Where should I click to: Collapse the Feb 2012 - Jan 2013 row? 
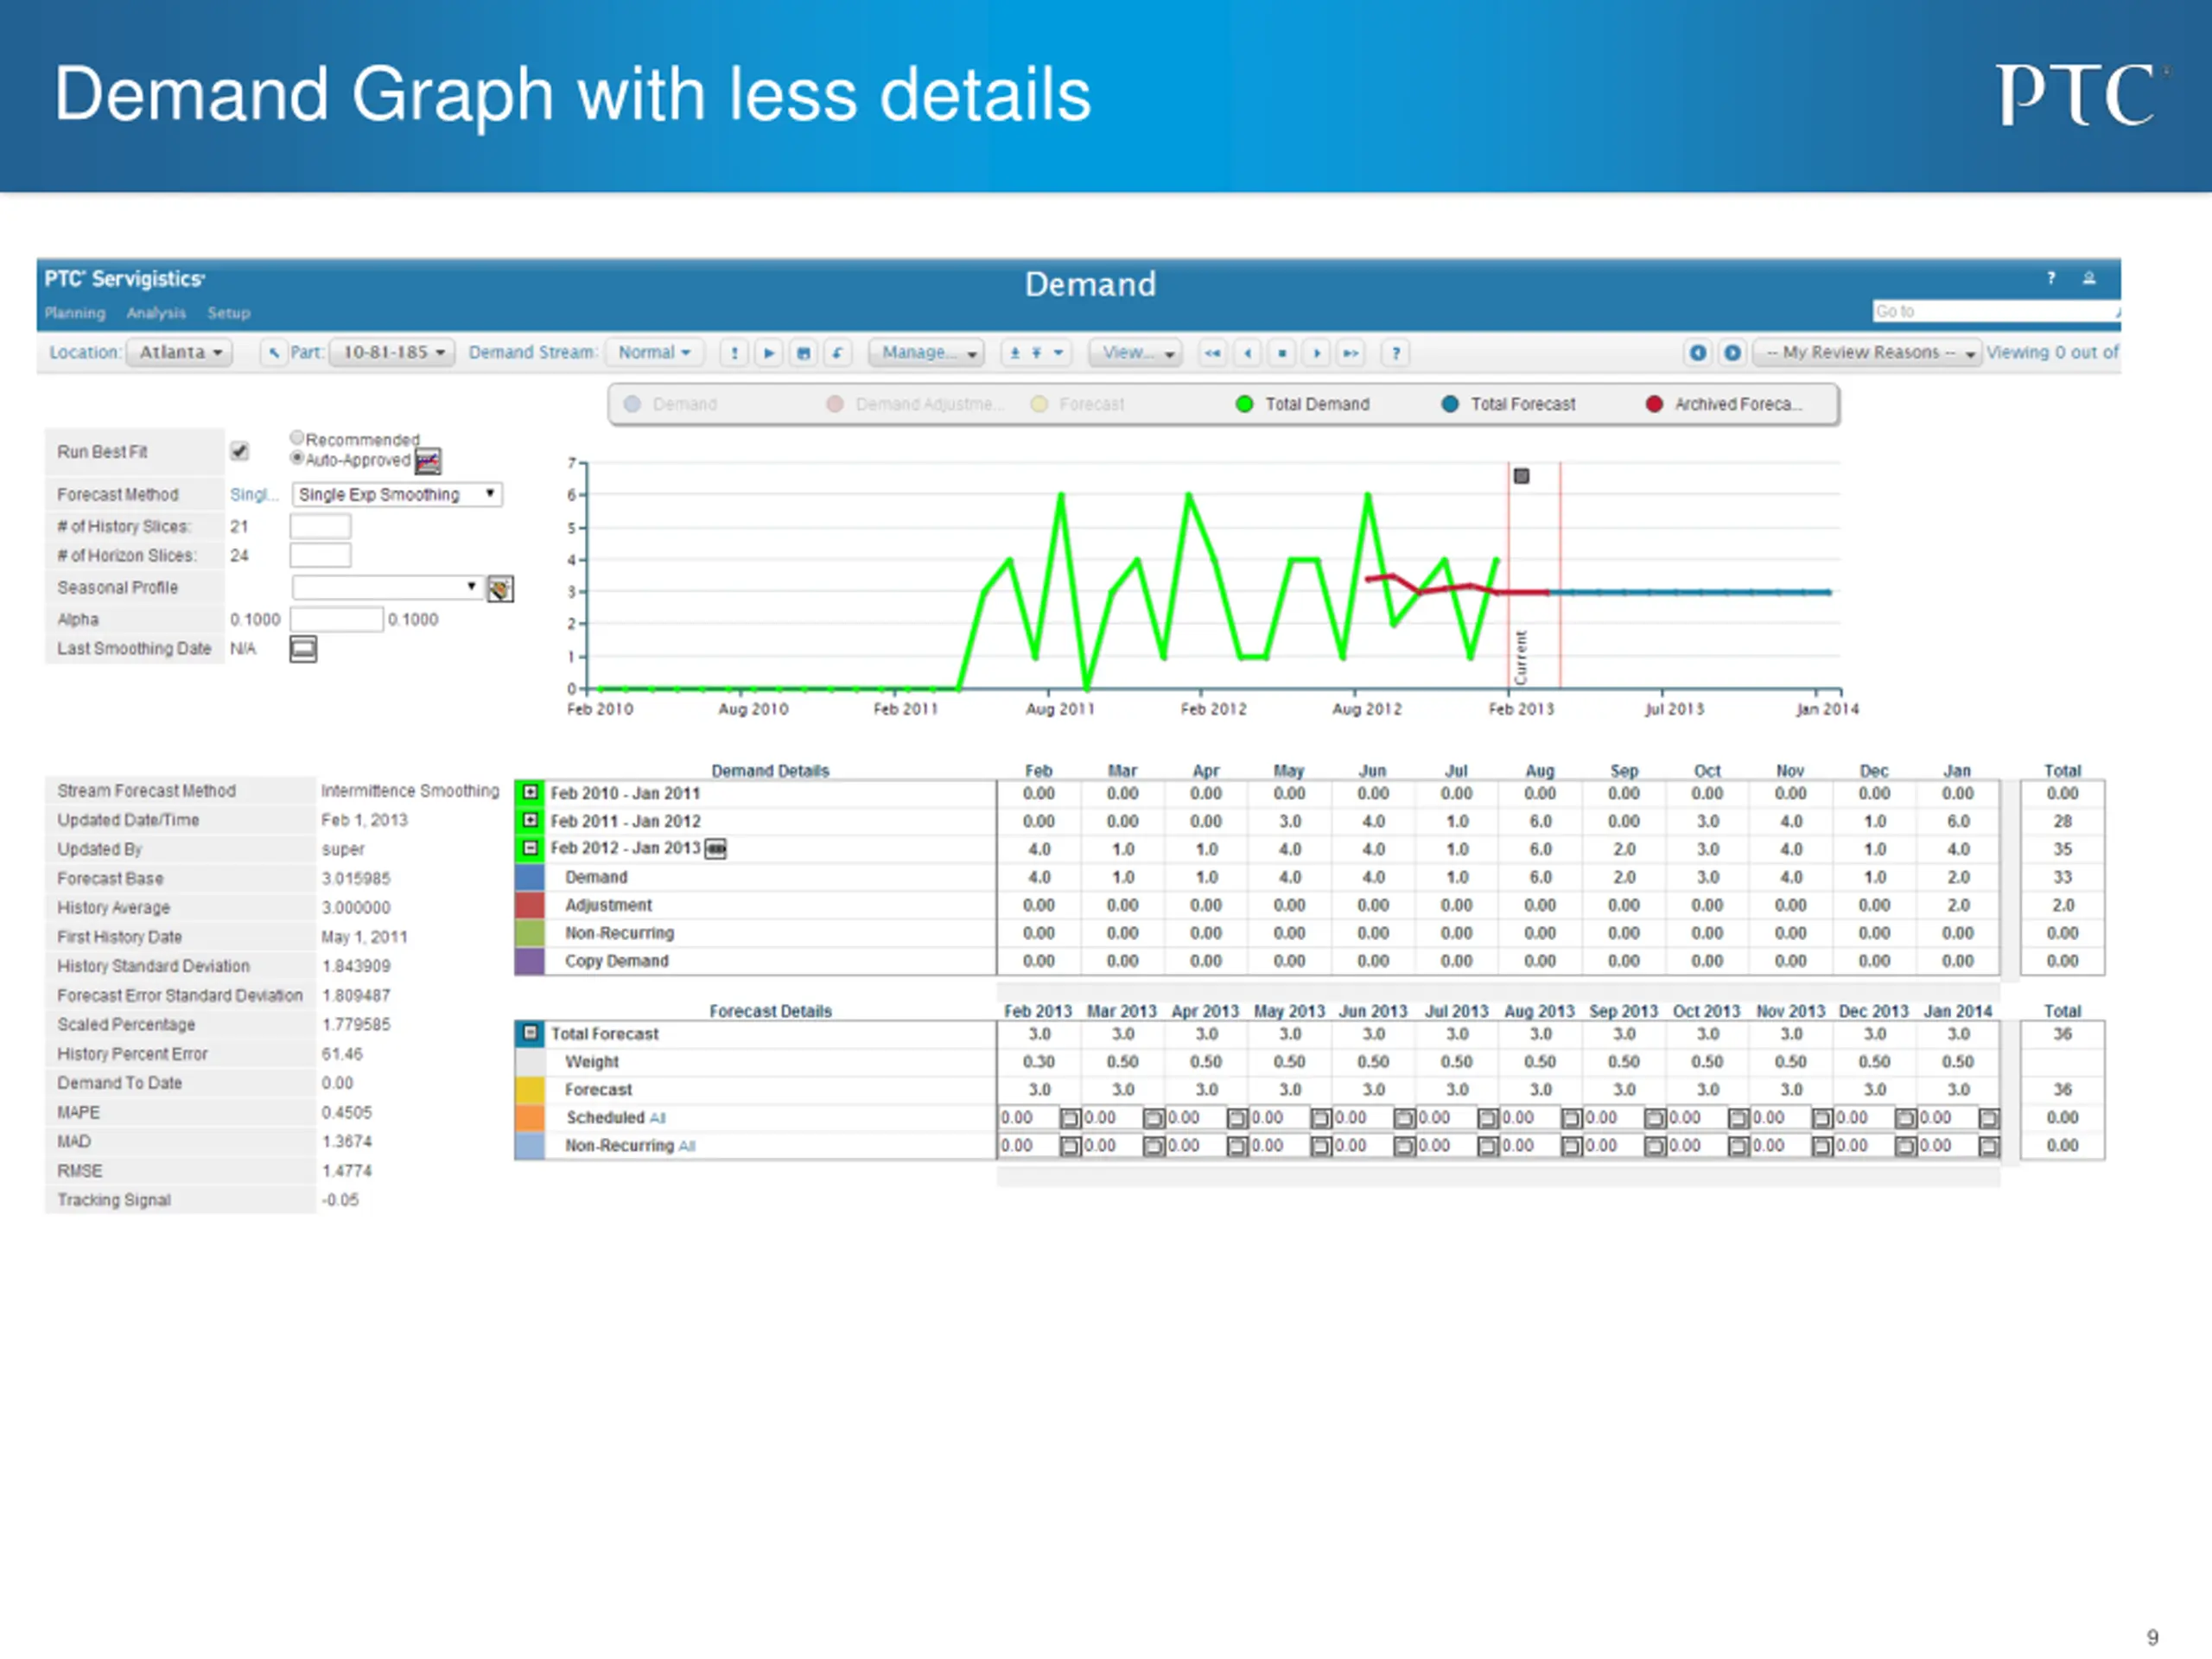pyautogui.click(x=530, y=848)
